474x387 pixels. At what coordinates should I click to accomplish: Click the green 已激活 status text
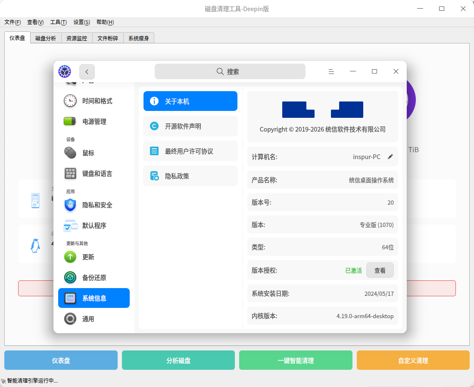click(353, 270)
